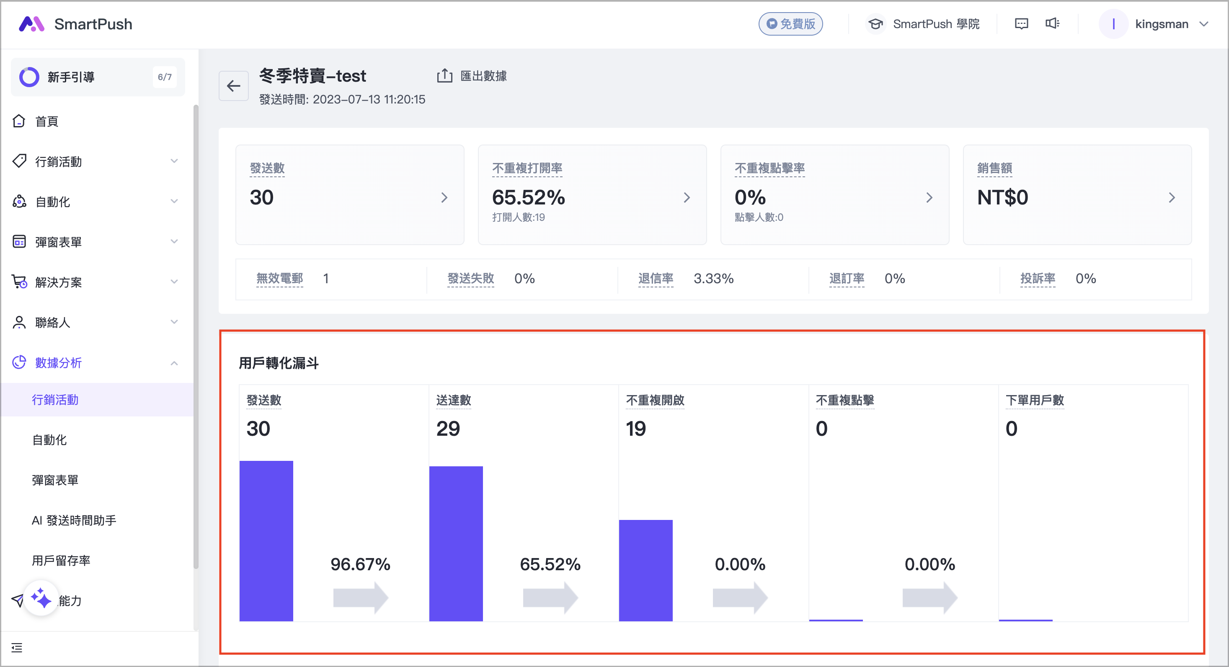The height and width of the screenshot is (667, 1229).
Task: Click the 發送時間 2023-07-13 timestamp
Action: pyautogui.click(x=342, y=99)
